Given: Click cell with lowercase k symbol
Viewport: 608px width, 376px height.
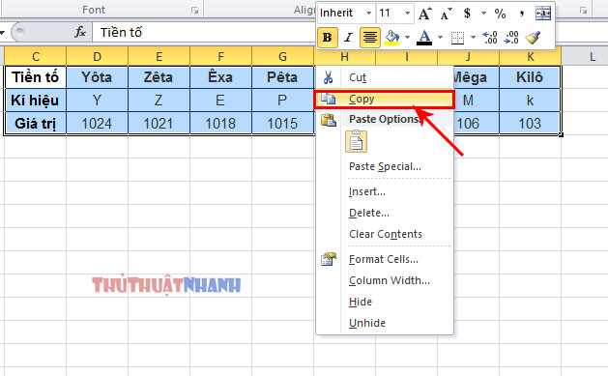Looking at the screenshot, I should (x=530, y=100).
